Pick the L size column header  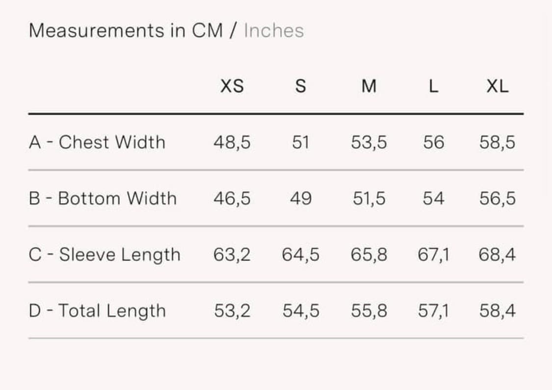tap(433, 87)
